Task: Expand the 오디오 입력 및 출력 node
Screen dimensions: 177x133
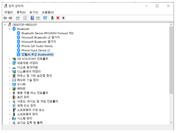Action: 9,123
